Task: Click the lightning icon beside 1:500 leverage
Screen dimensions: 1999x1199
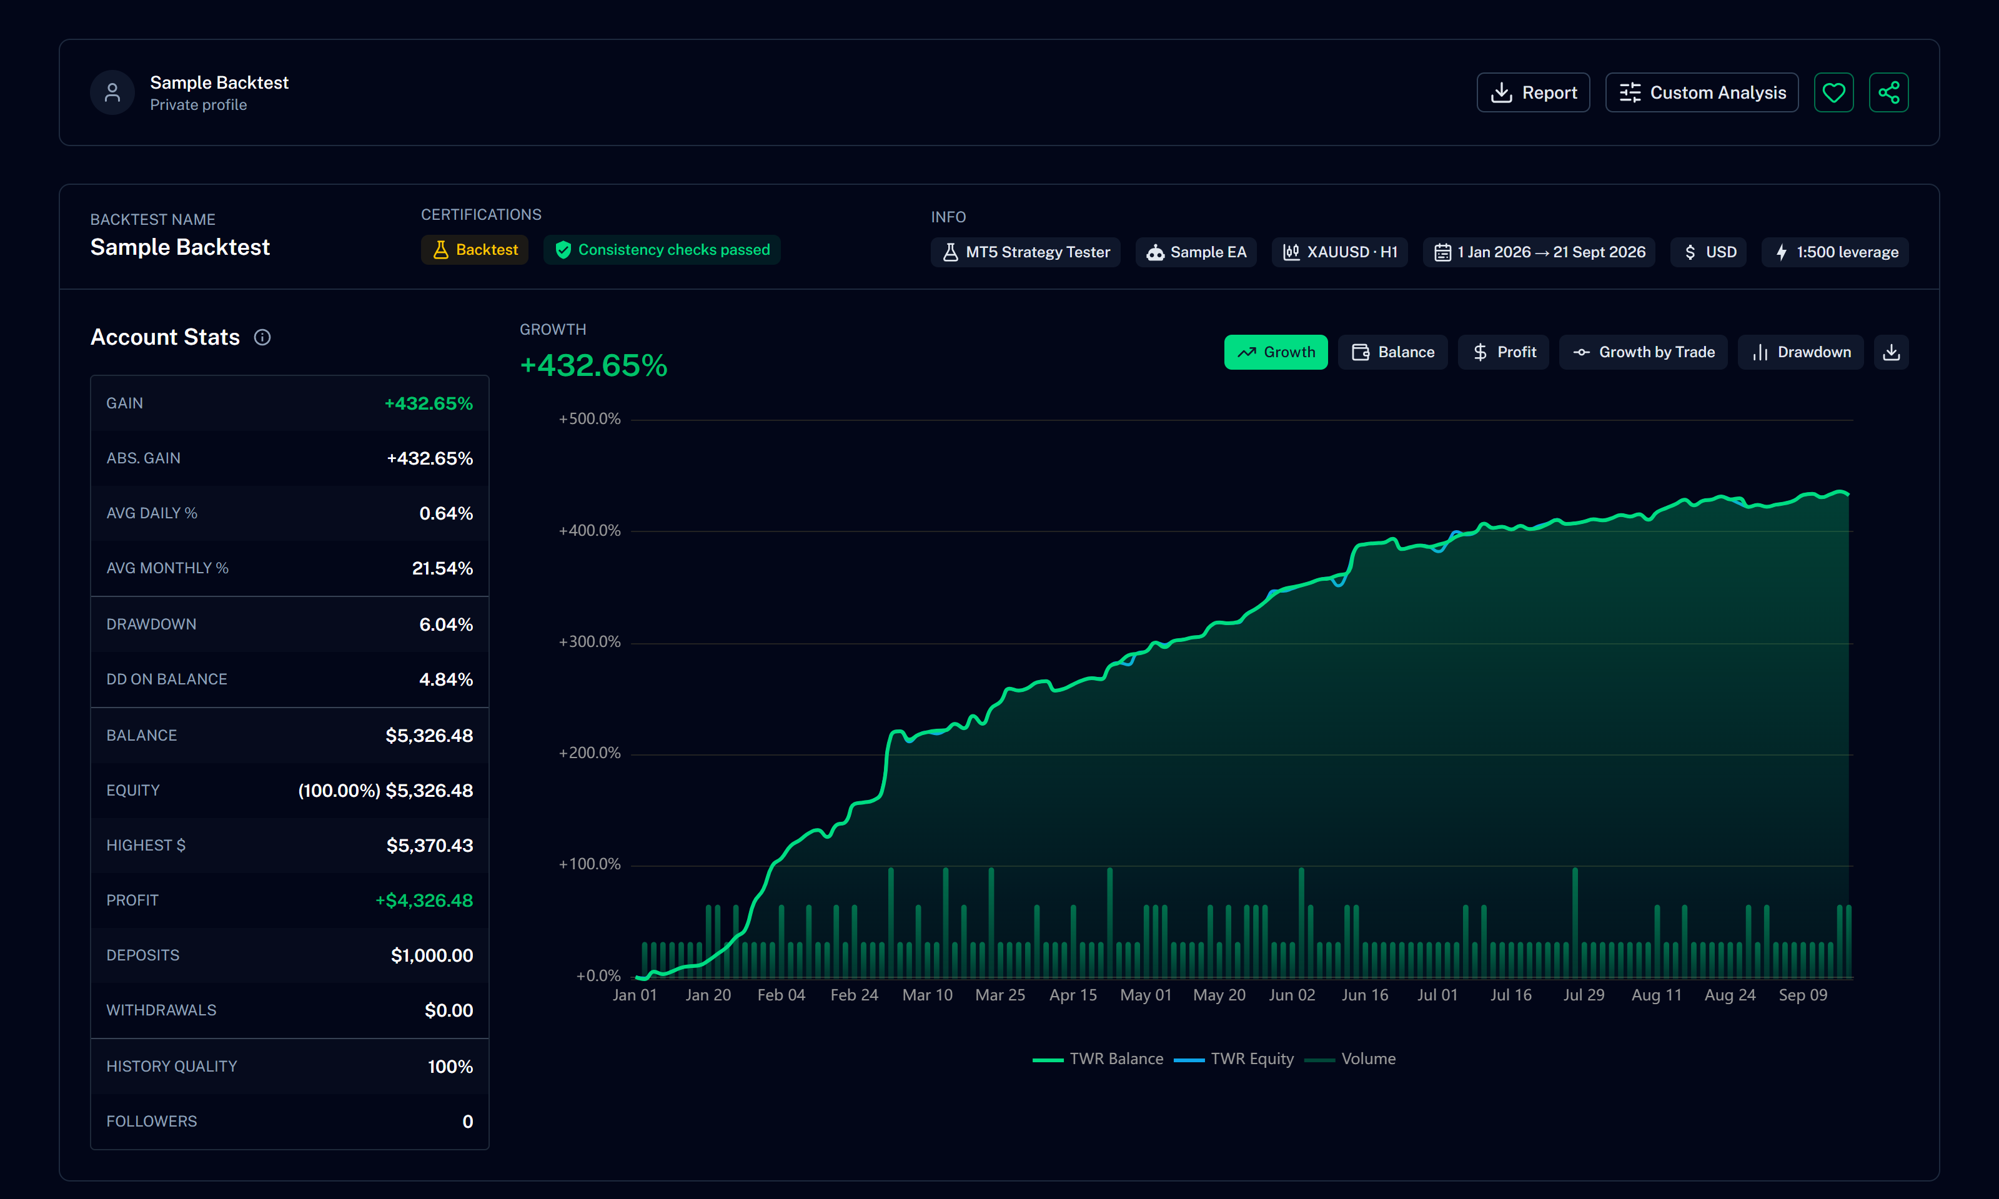Action: pos(1781,252)
